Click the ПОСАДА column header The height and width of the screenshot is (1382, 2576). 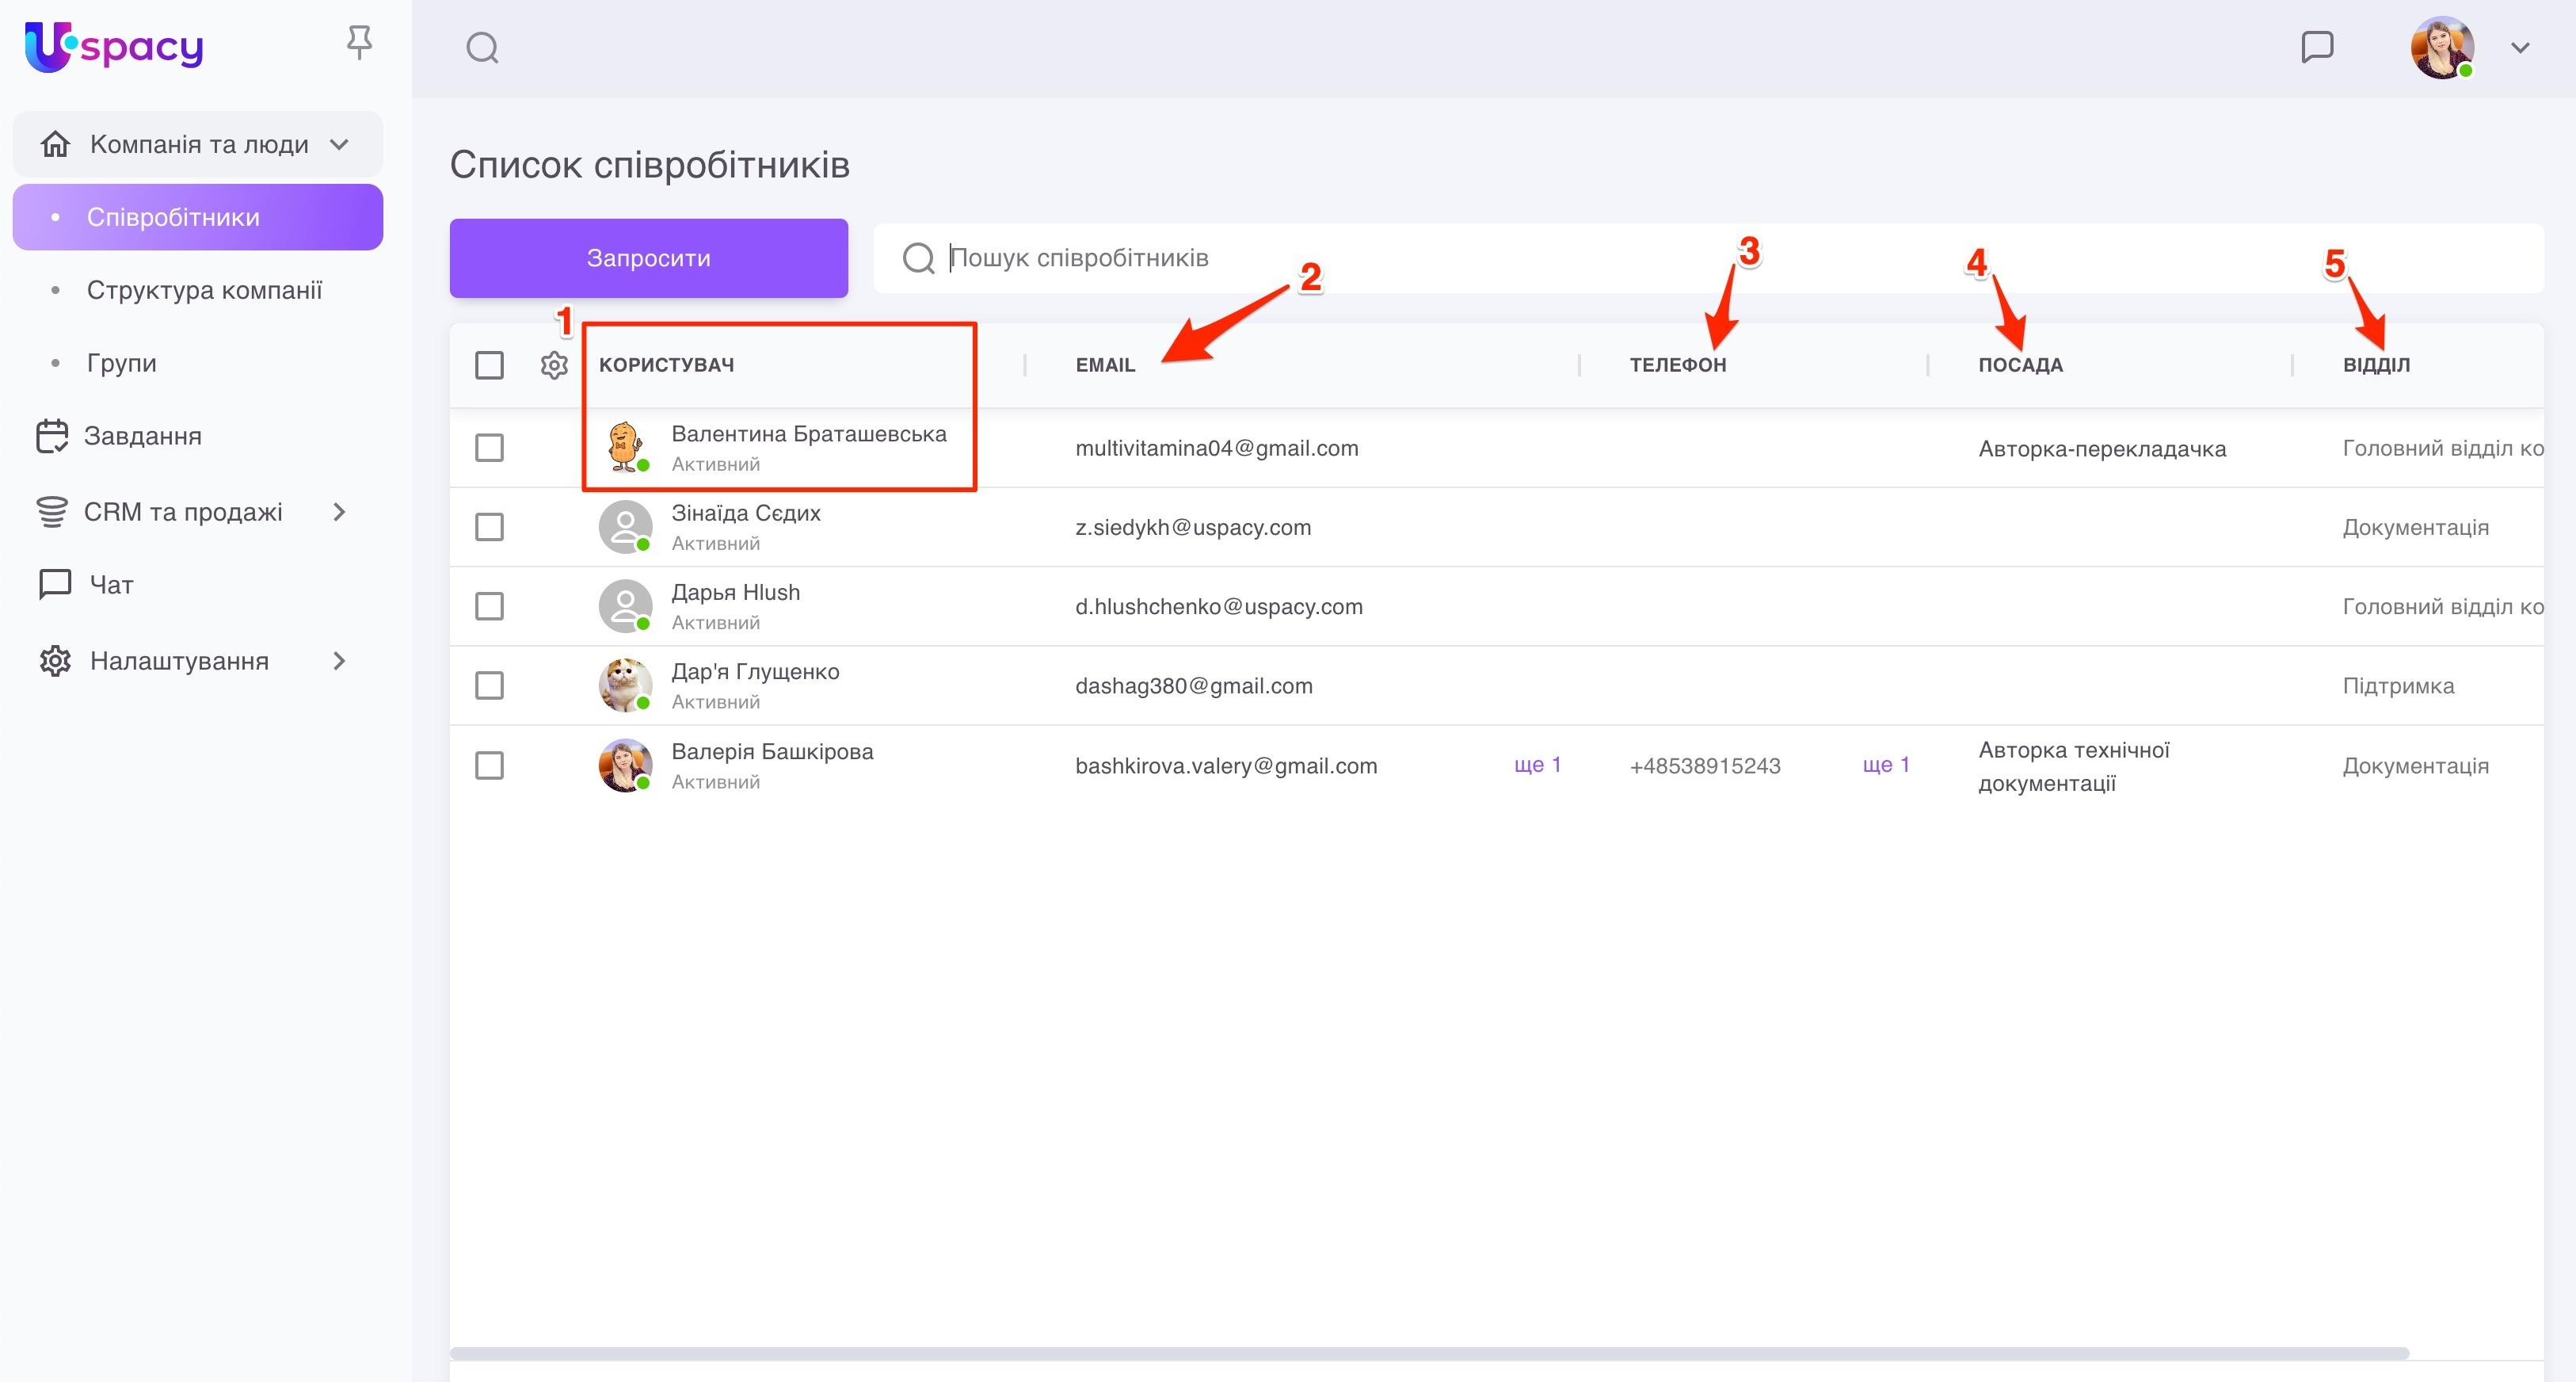coord(2020,365)
